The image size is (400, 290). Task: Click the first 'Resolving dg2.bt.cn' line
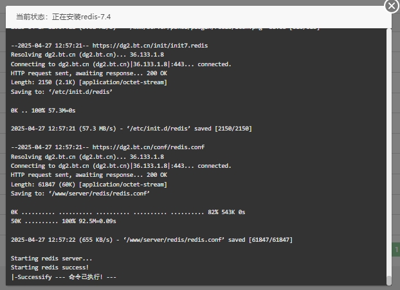coord(87,55)
